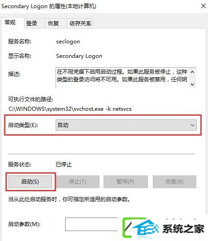Click the executable path text svchost.exe
Screen dimensions: 208x241
pyautogui.click(x=88, y=109)
